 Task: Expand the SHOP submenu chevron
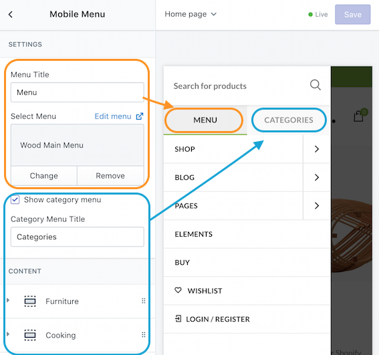[317, 149]
